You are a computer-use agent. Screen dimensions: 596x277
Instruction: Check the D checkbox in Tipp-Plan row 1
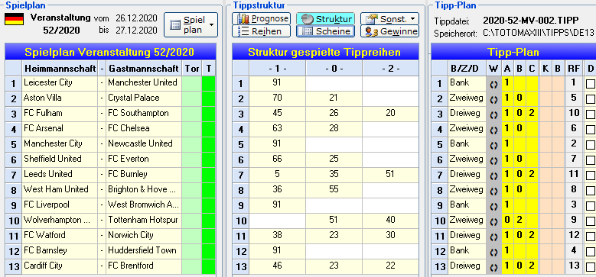tap(591, 84)
